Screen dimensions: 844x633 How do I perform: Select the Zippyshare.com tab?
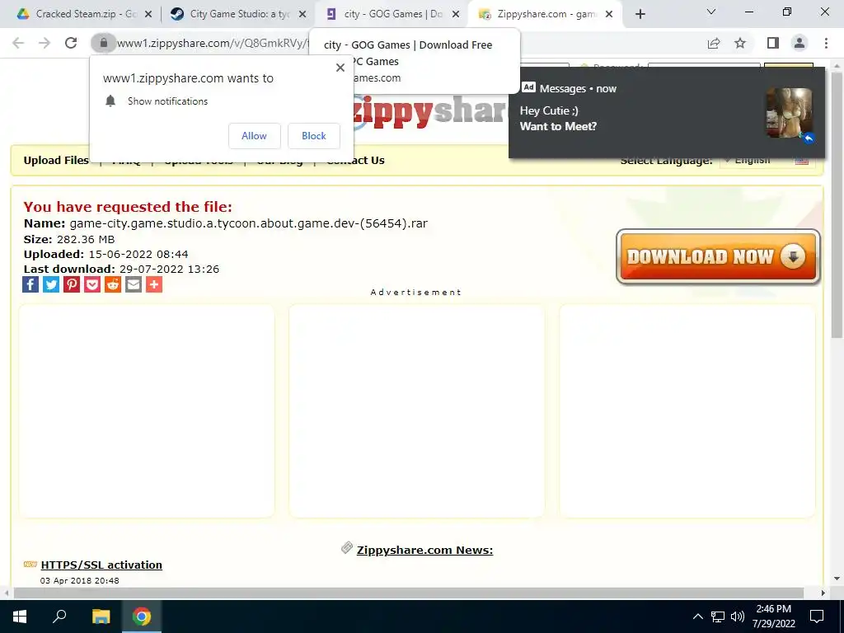tap(540, 14)
